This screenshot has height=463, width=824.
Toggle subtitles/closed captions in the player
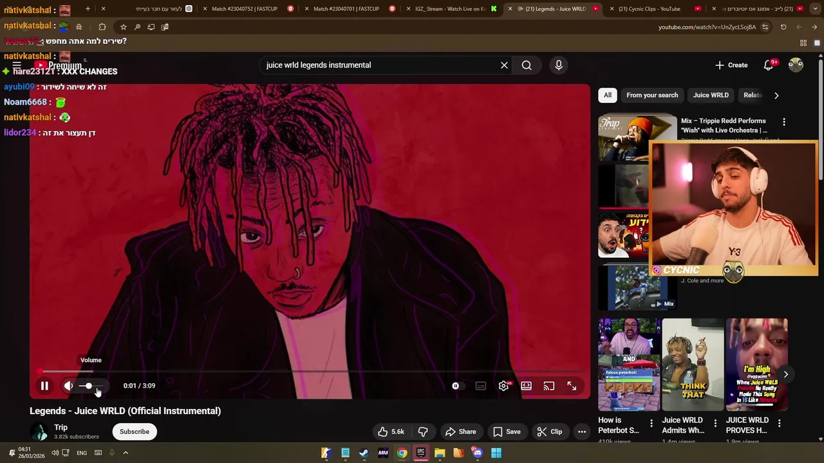coord(481,386)
